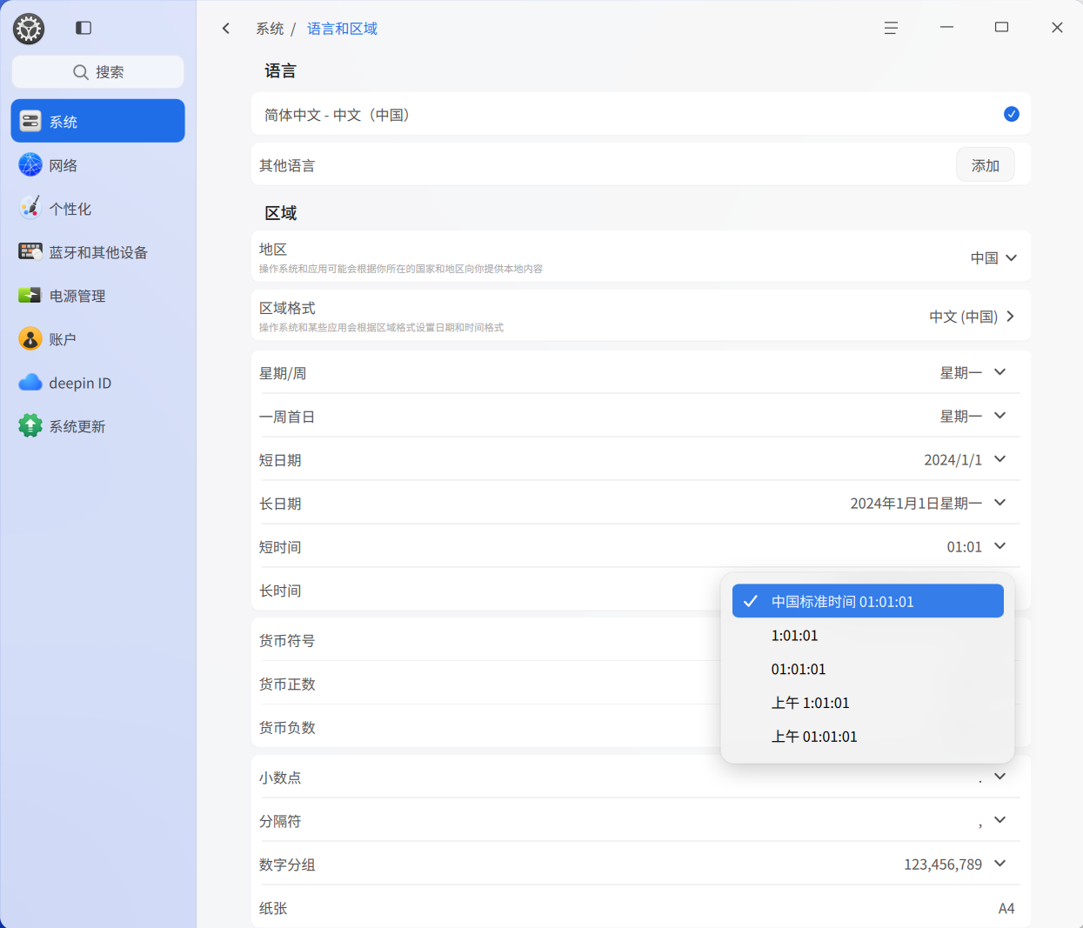Viewport: 1083px width, 928px height.
Task: Select 中国标准时间 01:01:01 option
Action: pyautogui.click(x=868, y=601)
